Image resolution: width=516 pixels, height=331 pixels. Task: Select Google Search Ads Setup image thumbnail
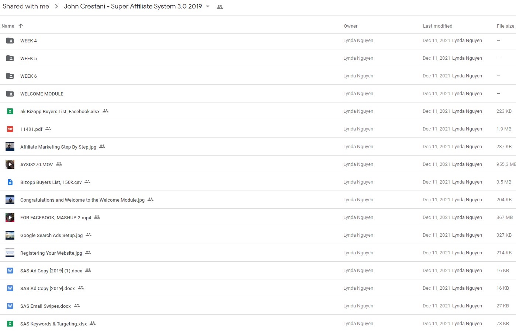[x=10, y=235]
